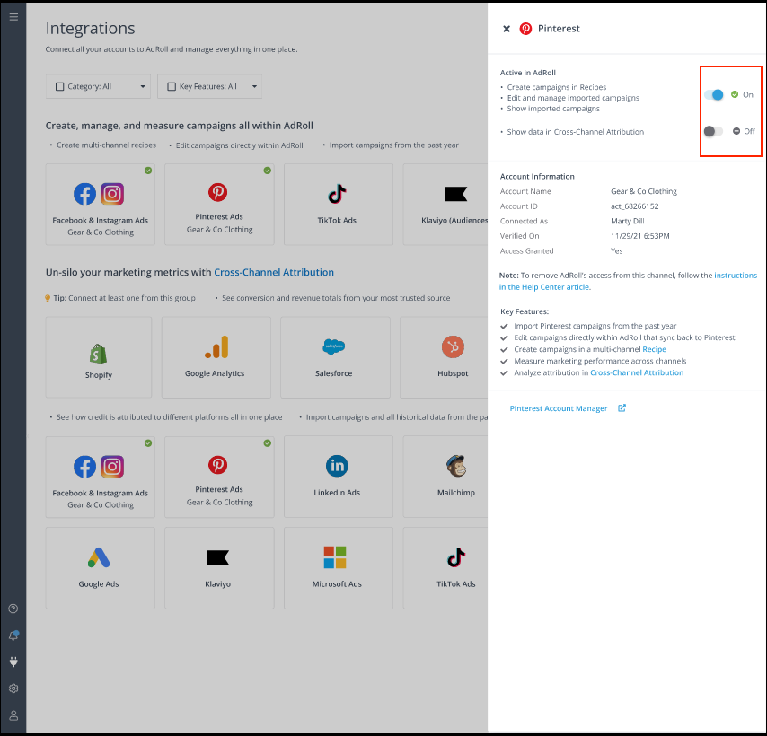Click the Hubspot sprocket icon
This screenshot has height=736, width=767.
[453, 347]
